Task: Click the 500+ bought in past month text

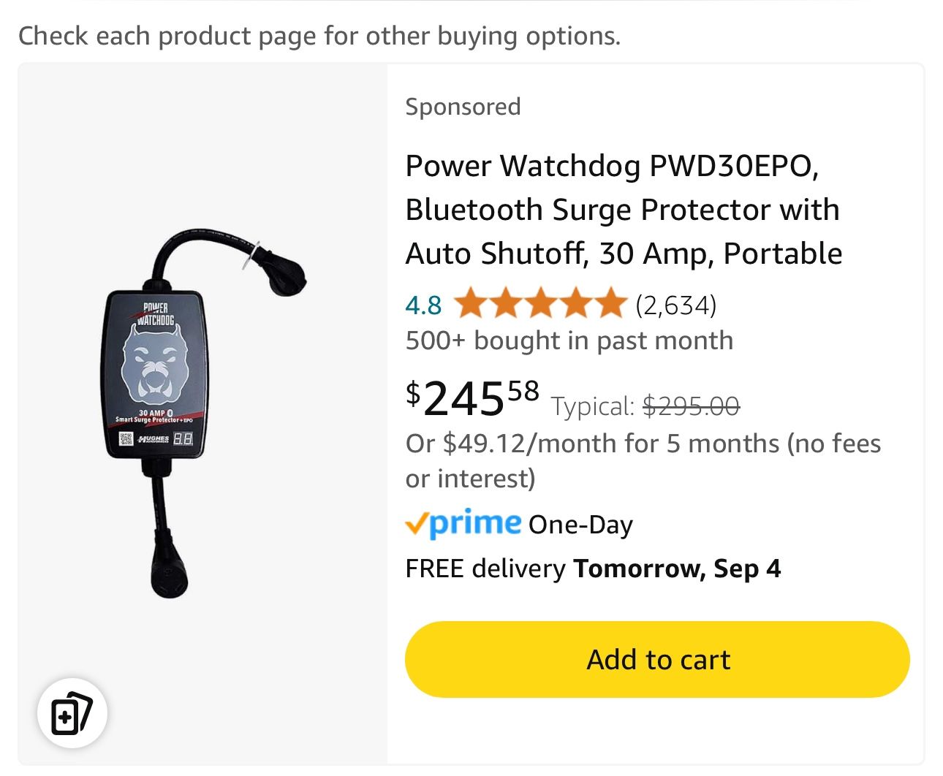Action: click(569, 341)
